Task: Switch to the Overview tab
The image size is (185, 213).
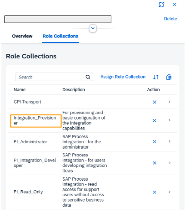Action: click(22, 36)
